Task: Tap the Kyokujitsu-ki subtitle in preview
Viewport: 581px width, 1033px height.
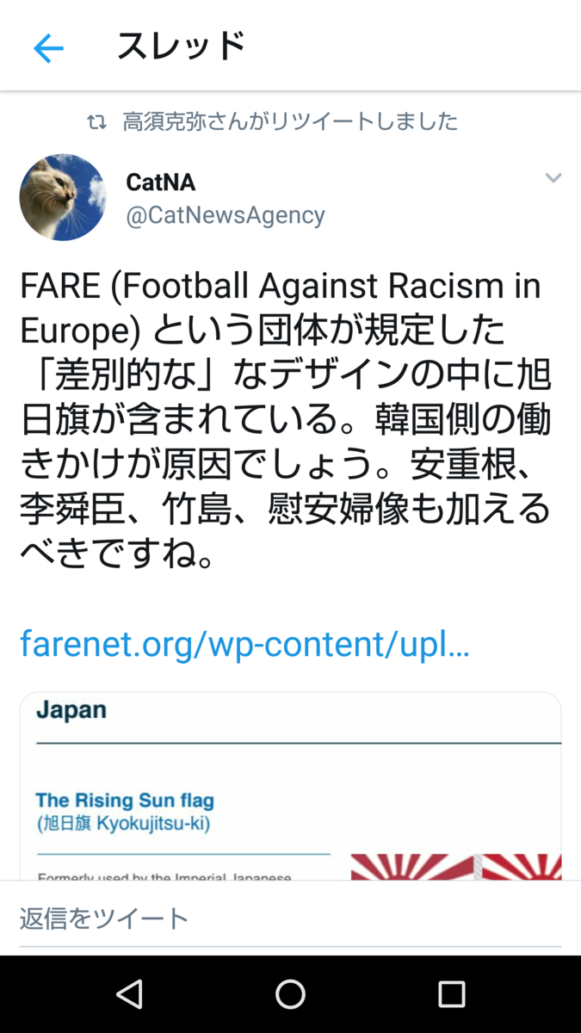Action: coord(123,824)
